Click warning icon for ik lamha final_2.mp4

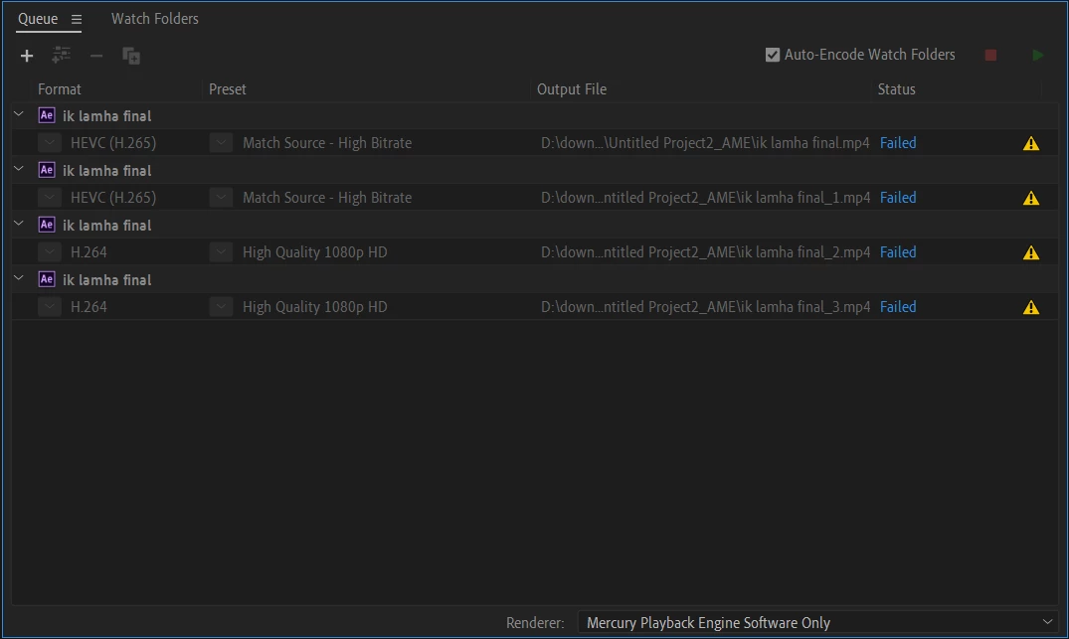(x=1031, y=252)
